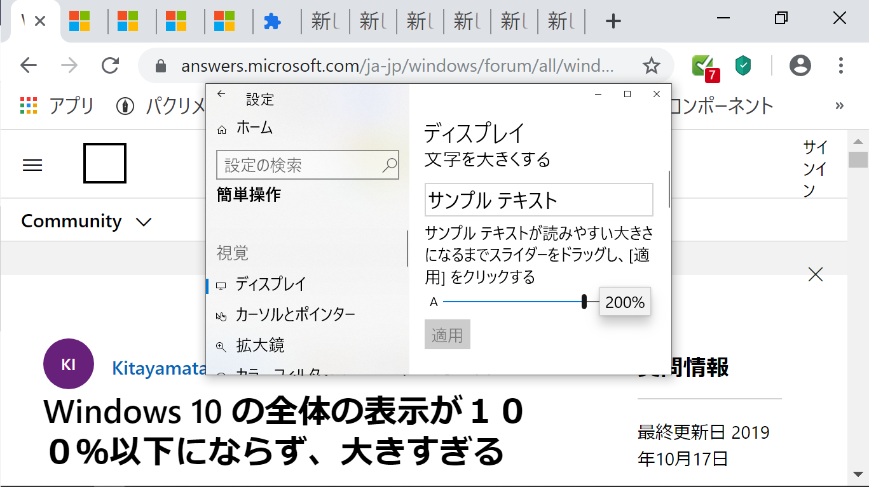Open the green checkmark extension with badge 7
The width and height of the screenshot is (869, 487).
pos(704,67)
